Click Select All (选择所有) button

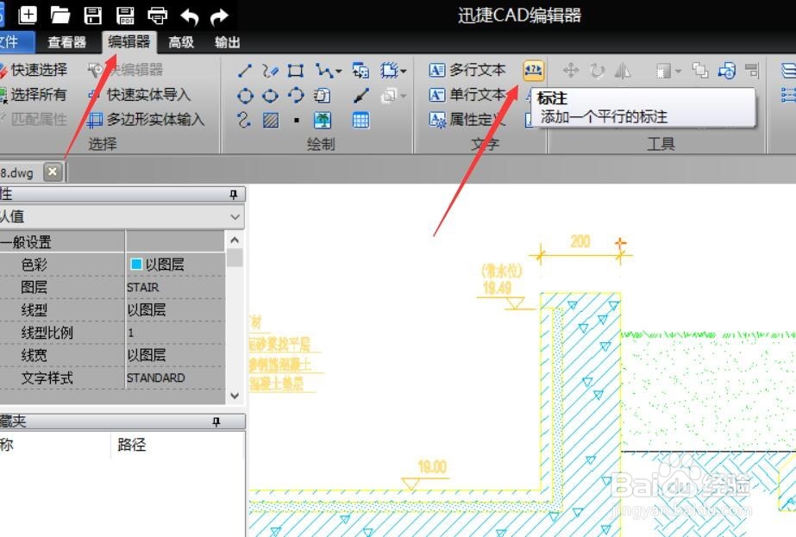(x=34, y=95)
